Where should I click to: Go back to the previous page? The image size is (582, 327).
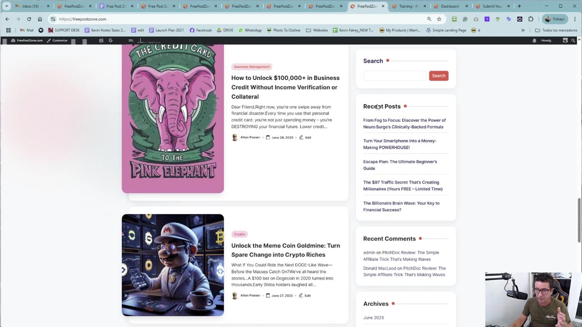pos(7,19)
